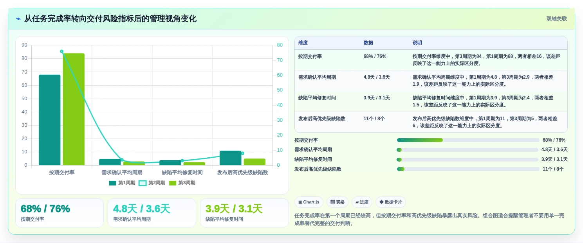The image size is (583, 243).
Task: Click the line point above 发布后高优先级缺陷数
Action: tap(242, 153)
